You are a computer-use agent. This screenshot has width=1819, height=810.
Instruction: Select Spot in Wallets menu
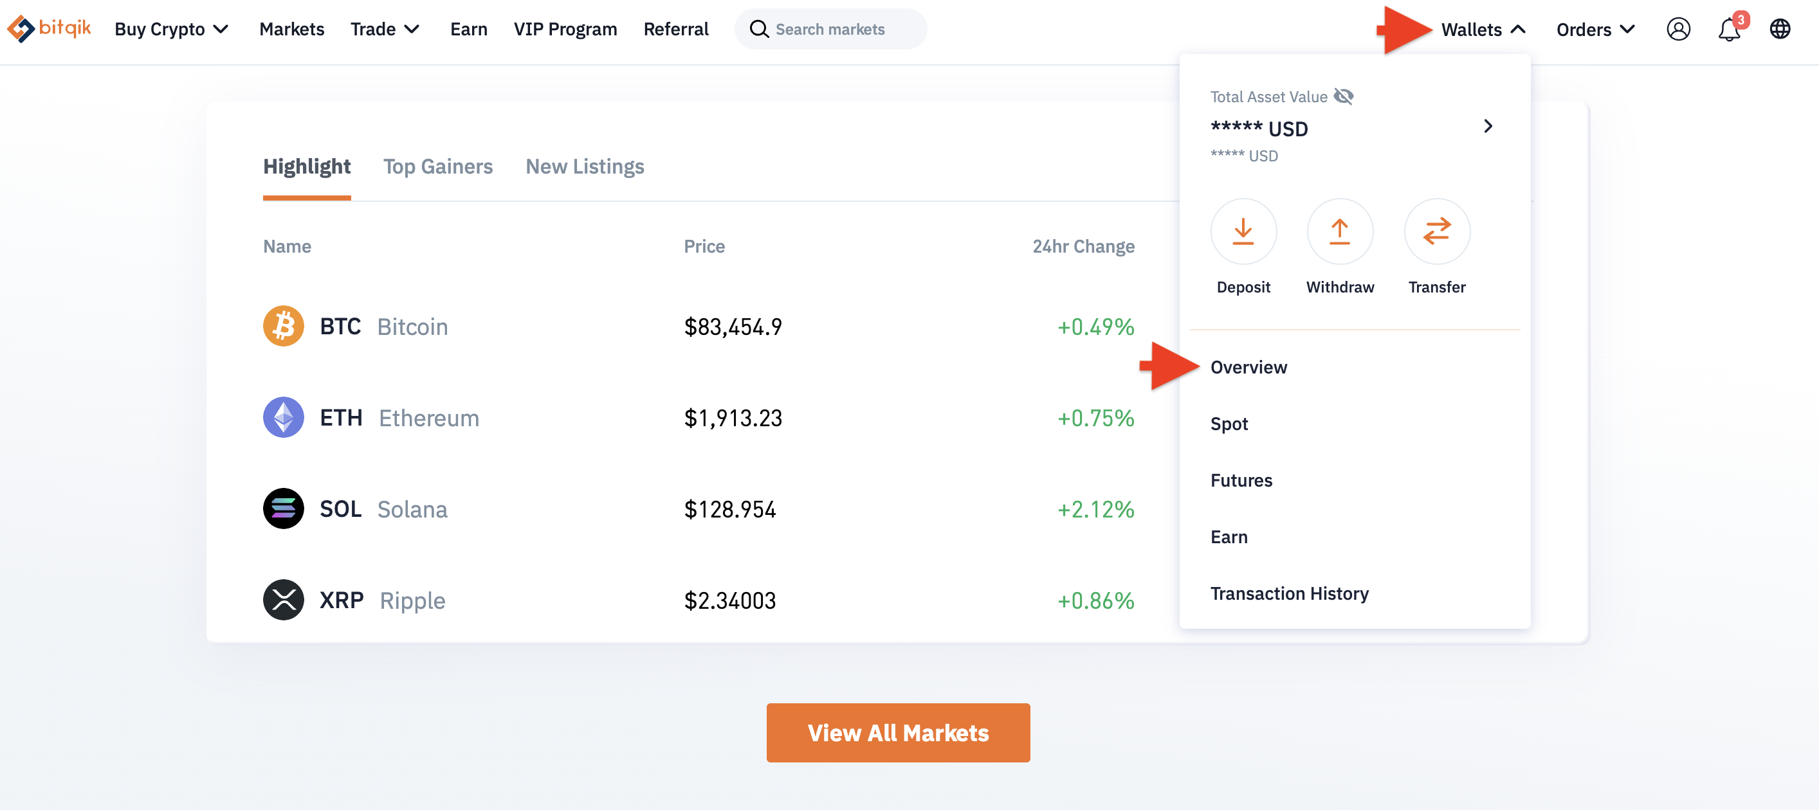[x=1229, y=424]
